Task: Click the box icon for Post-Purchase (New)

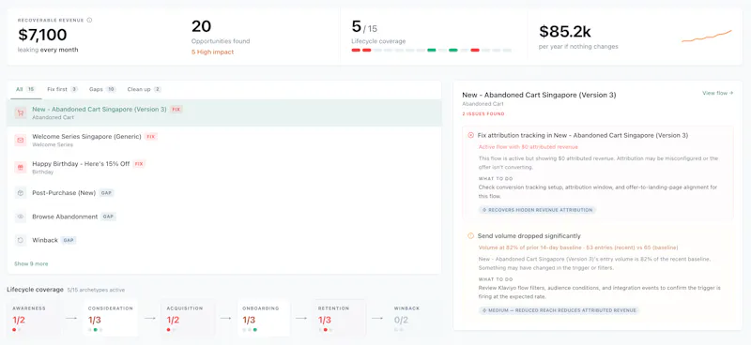Action: [x=20, y=193]
